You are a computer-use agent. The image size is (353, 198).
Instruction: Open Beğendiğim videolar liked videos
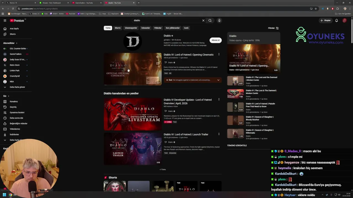[18, 123]
